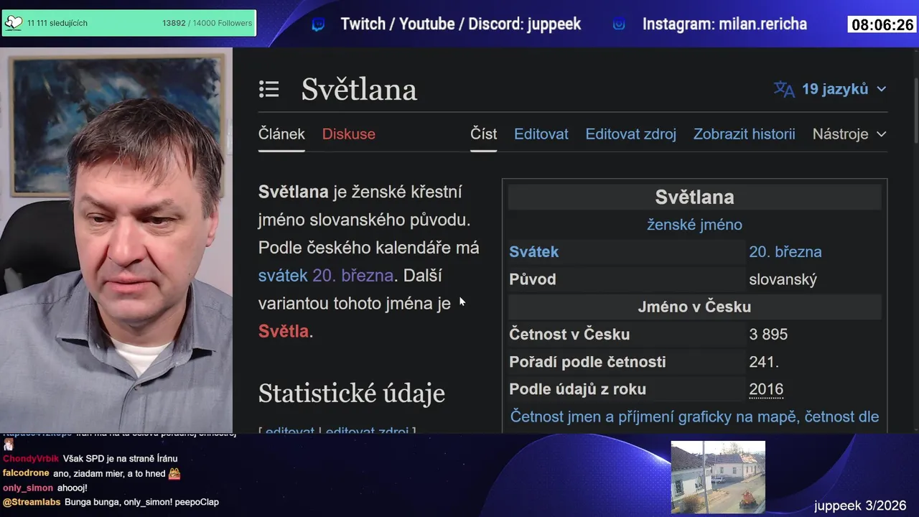Image resolution: width=919 pixels, height=517 pixels.
Task: Click falcodrone username in chat
Action: [x=26, y=473]
